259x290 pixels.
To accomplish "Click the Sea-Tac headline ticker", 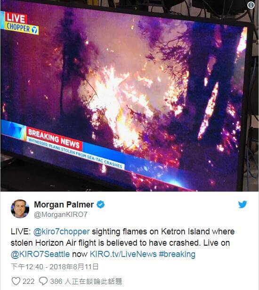I will pyautogui.click(x=75, y=153).
